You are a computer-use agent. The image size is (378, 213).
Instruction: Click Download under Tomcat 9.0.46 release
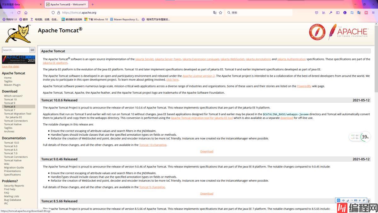click(x=207, y=194)
